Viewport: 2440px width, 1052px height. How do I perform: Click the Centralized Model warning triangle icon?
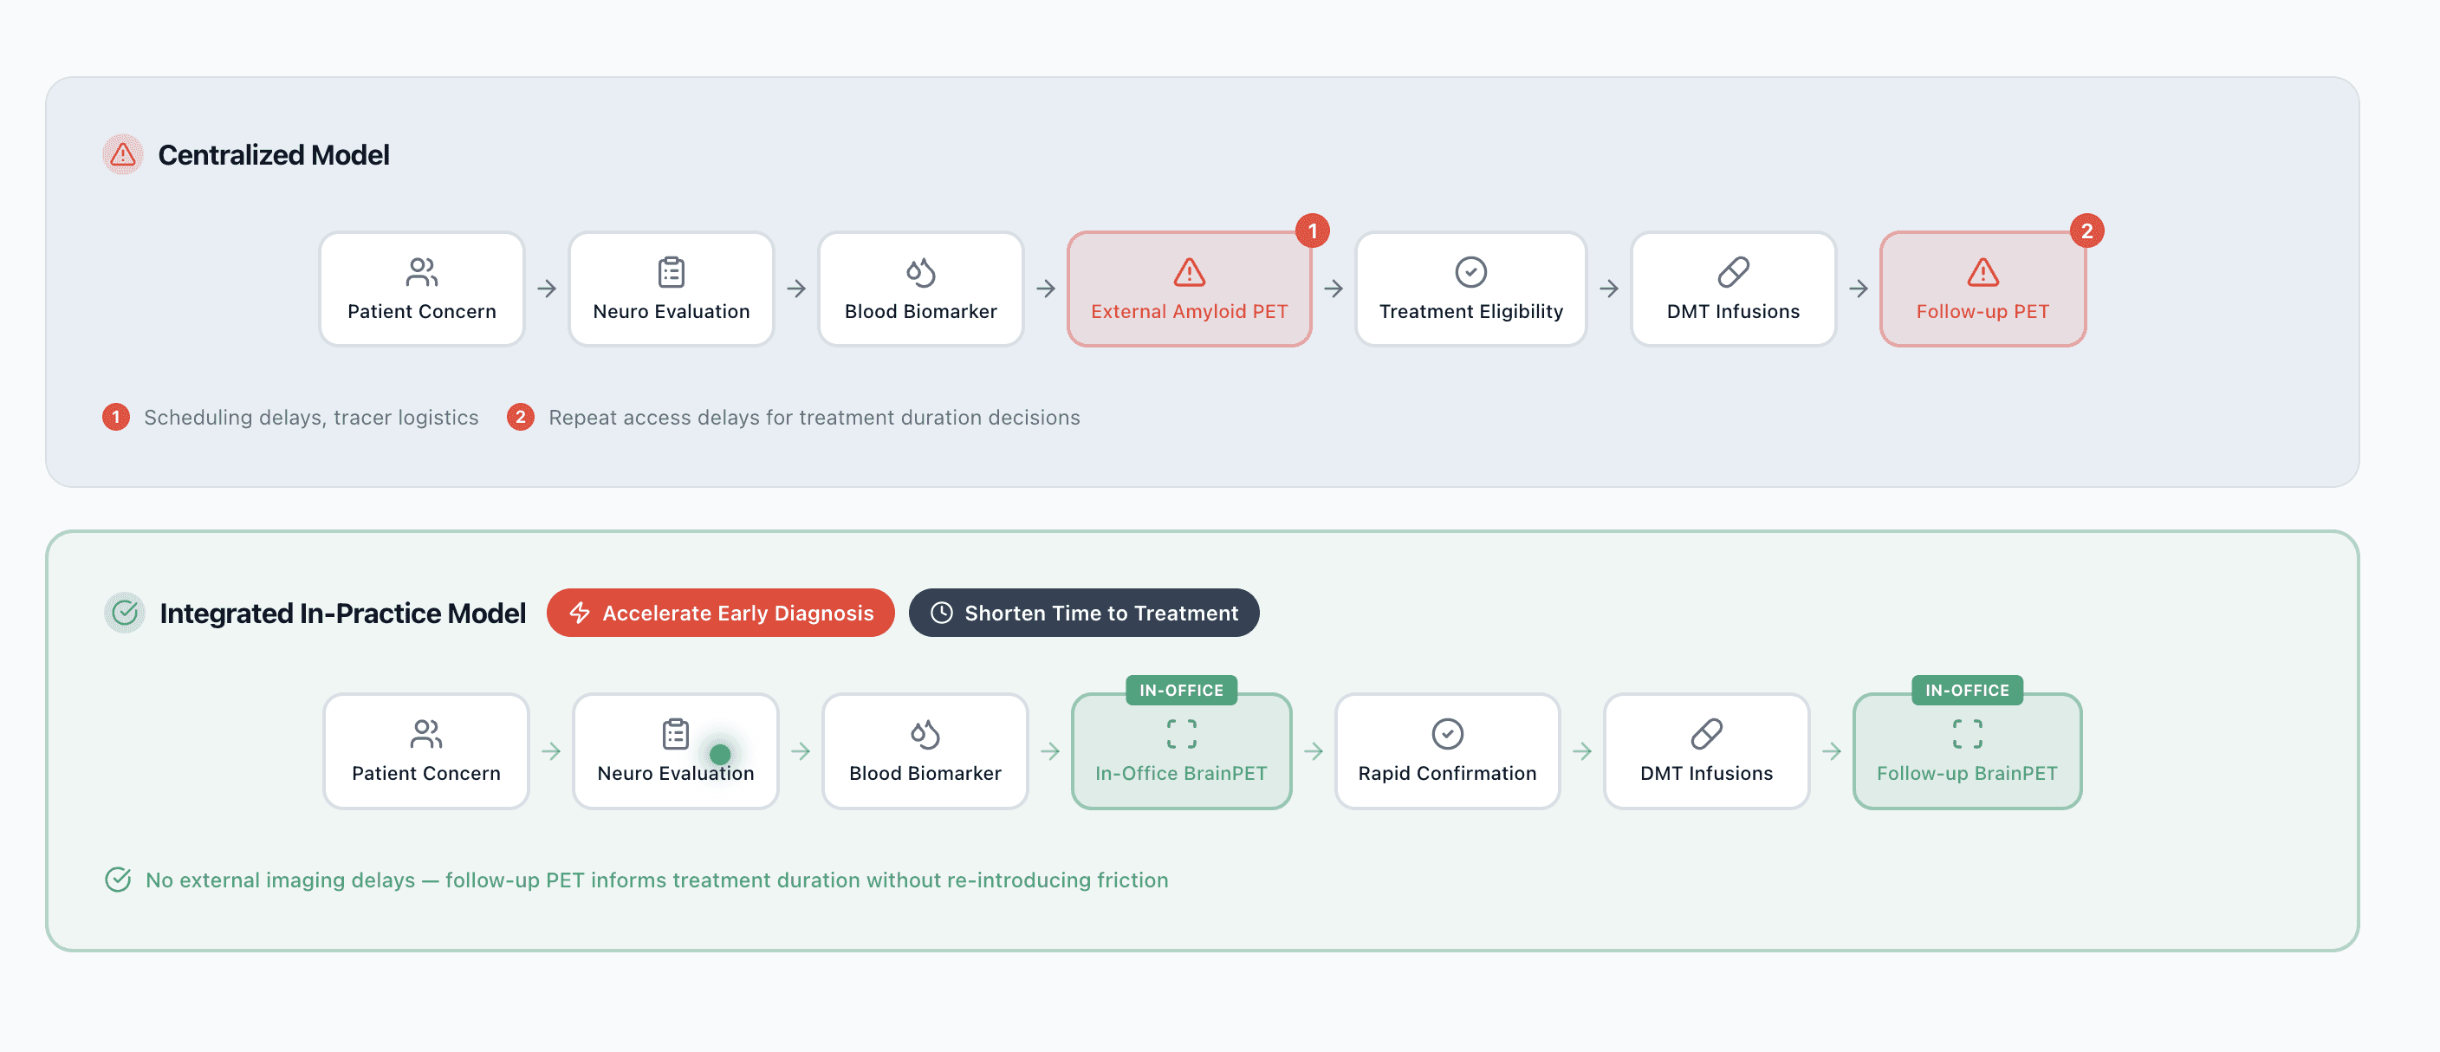tap(122, 154)
